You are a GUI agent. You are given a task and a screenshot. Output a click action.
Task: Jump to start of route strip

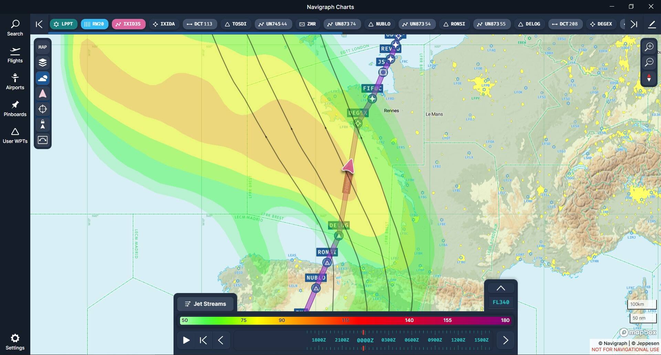[39, 24]
